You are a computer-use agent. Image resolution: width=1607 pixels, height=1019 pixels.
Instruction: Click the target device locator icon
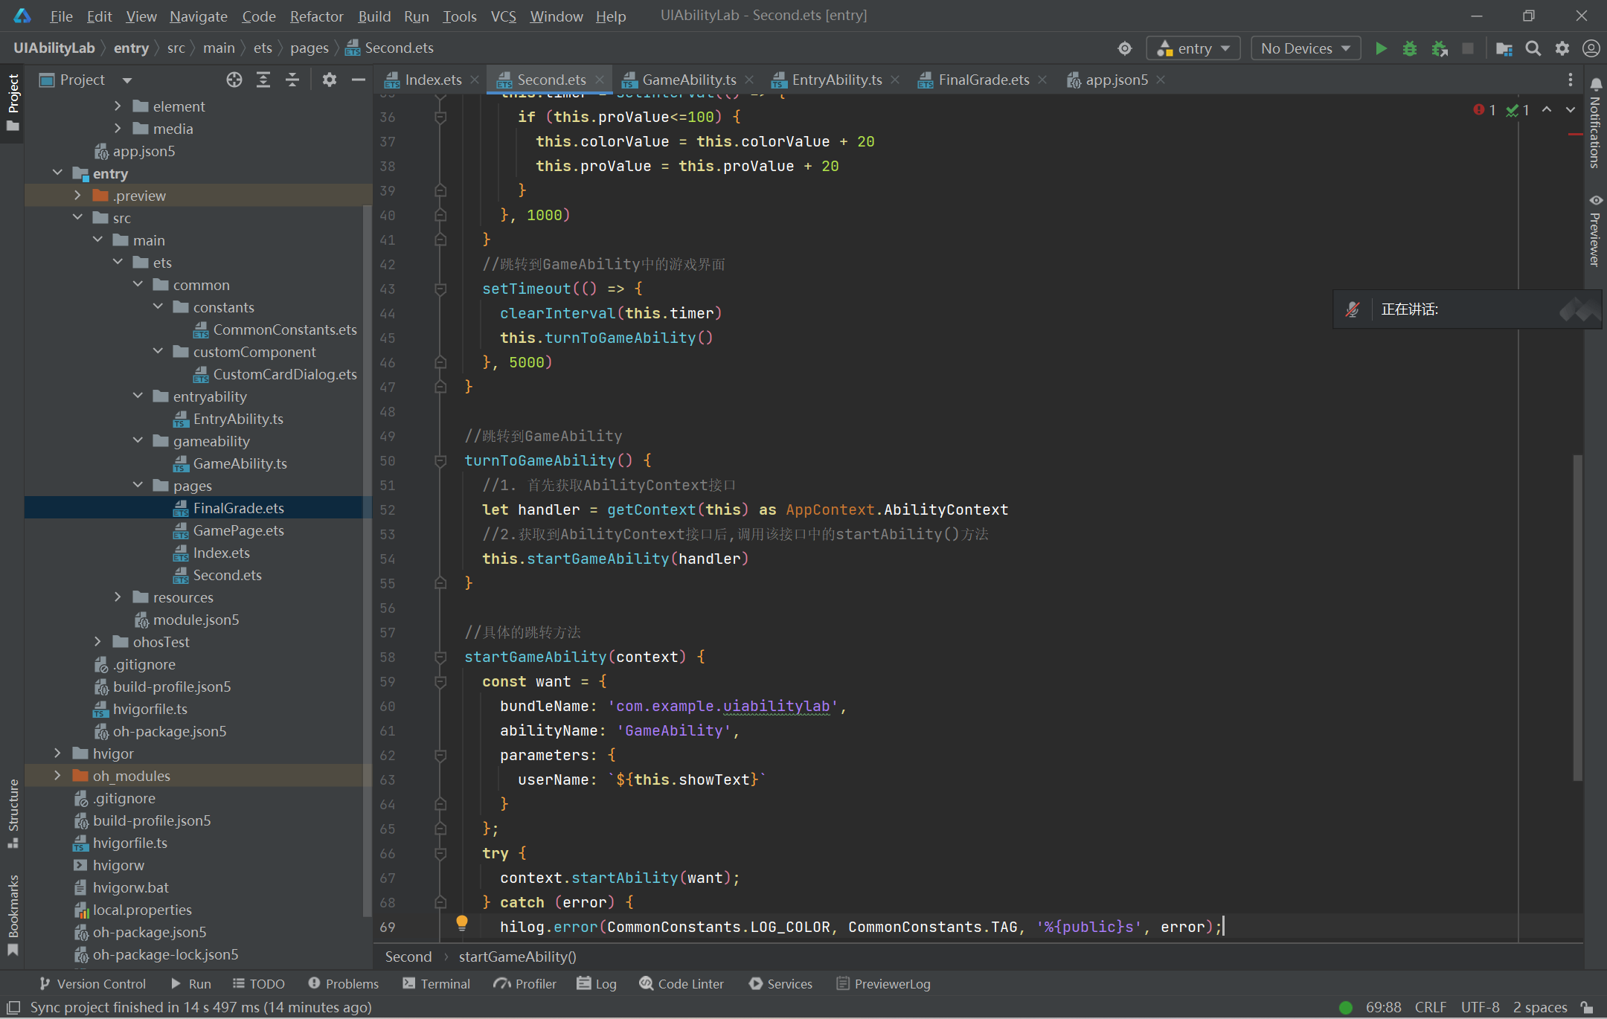1125,48
